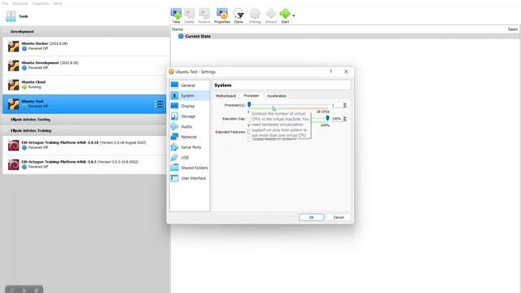The image size is (521, 293).
Task: Toggle the Enable Nested VT-x/AMD-V checkbox
Action: tap(249, 139)
